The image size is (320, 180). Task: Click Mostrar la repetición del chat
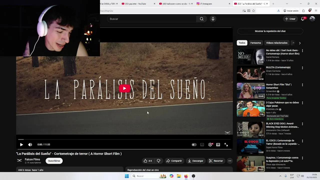coord(270,31)
